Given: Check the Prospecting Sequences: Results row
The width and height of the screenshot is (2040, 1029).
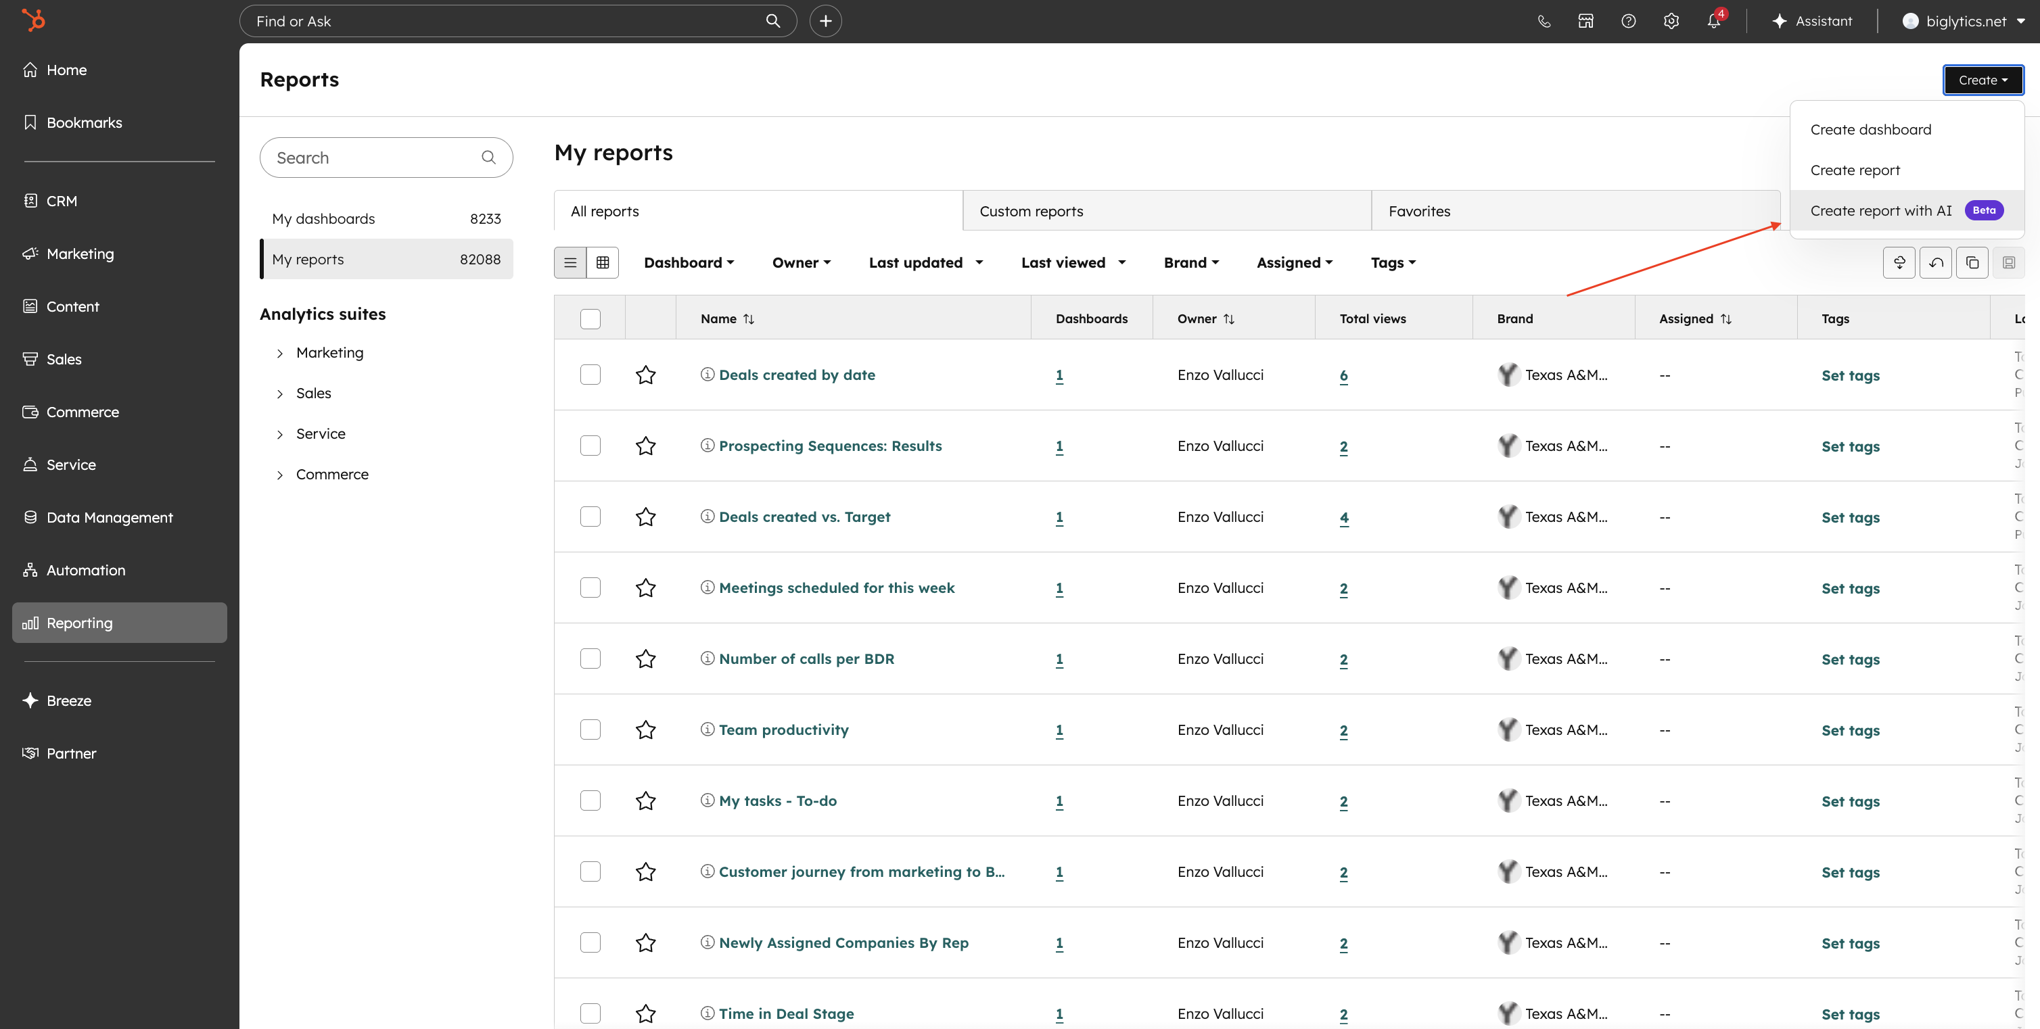Looking at the screenshot, I should point(590,446).
